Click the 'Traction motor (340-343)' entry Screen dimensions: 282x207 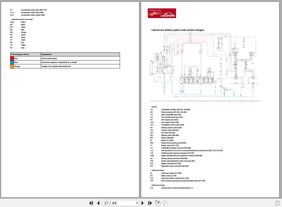pos(170,130)
